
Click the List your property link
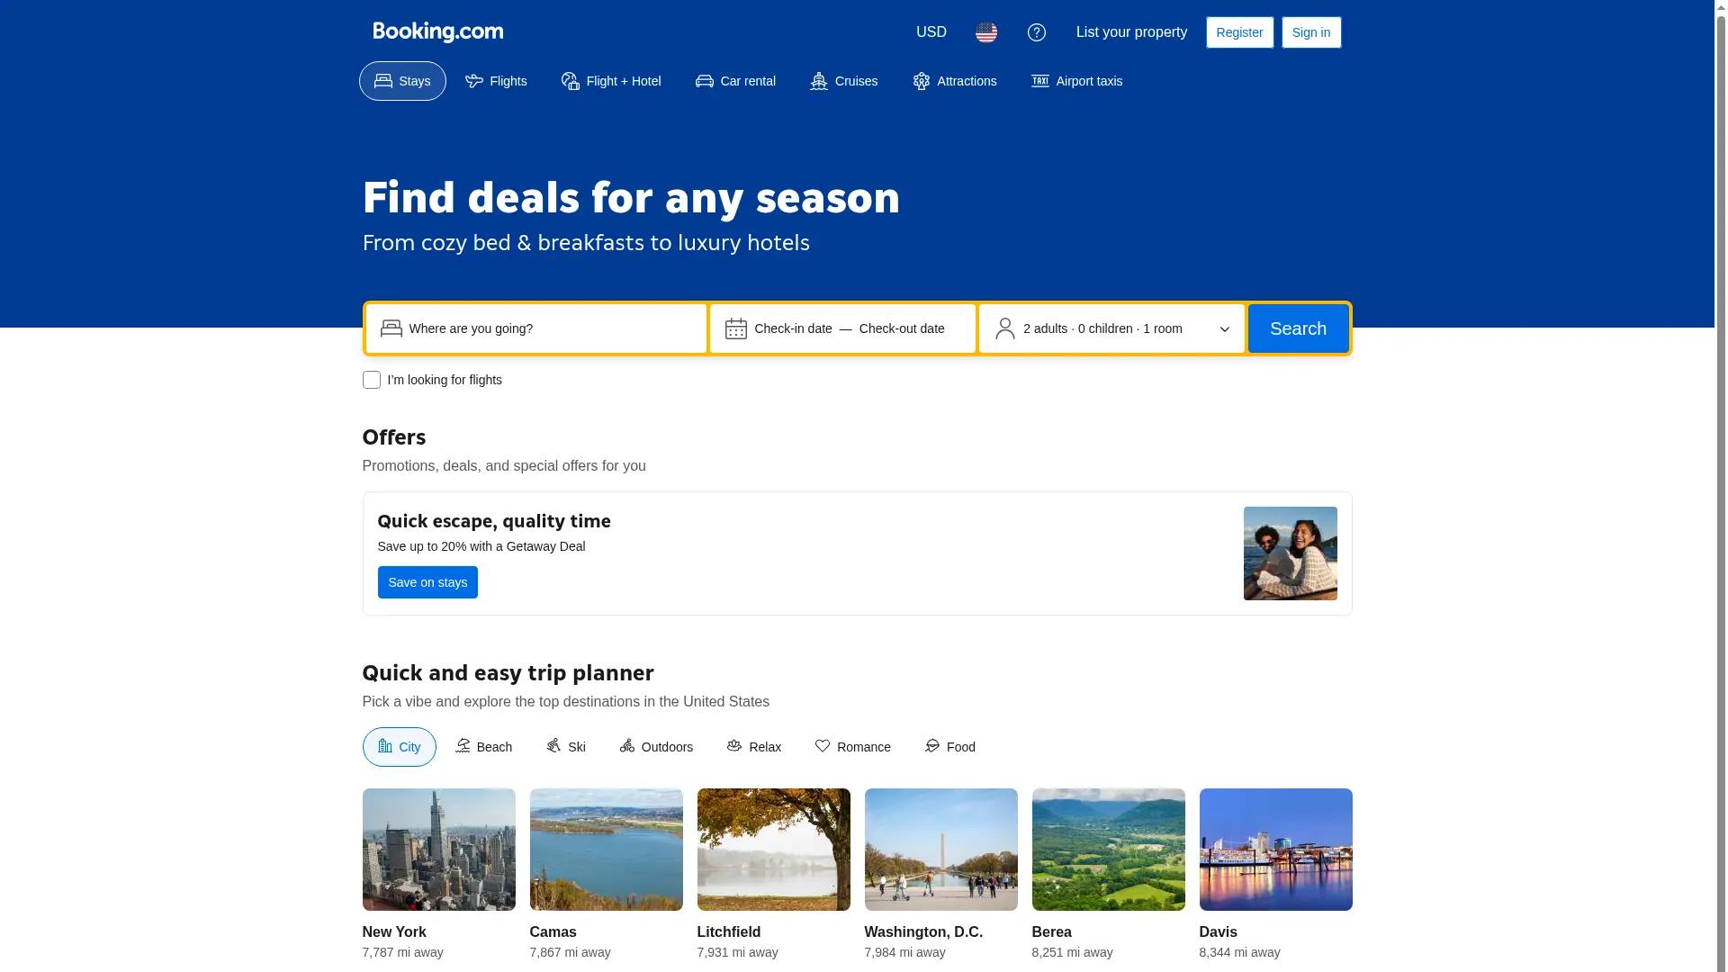pyautogui.click(x=1131, y=31)
